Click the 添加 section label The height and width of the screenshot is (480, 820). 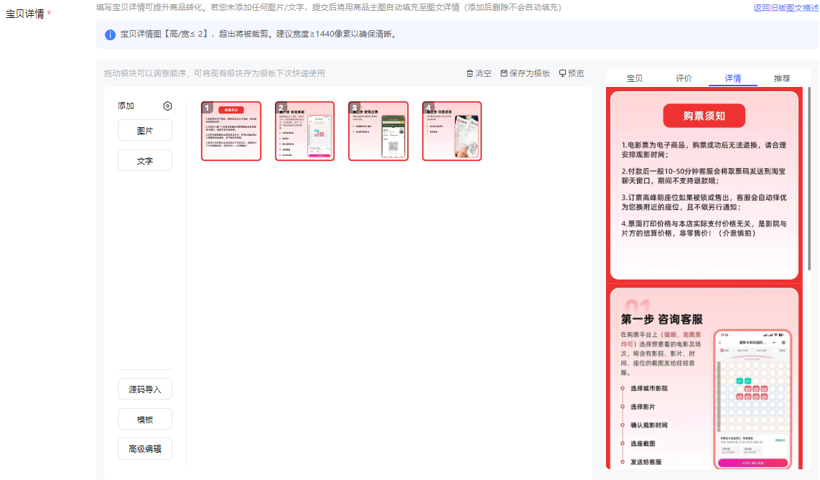tap(126, 106)
